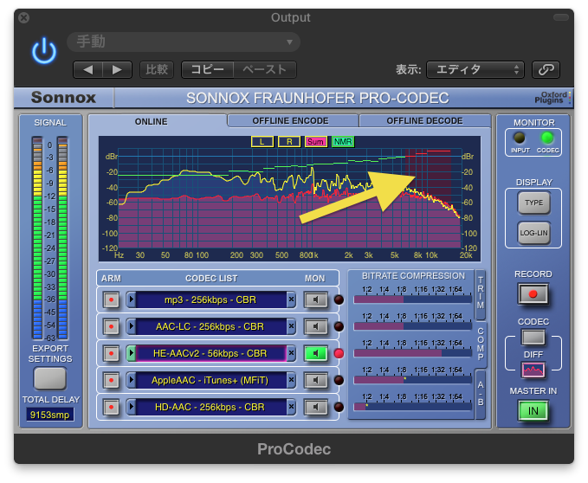The width and height of the screenshot is (588, 483).
Task: Open the OFFLINE DECODE tab
Action: tap(424, 120)
